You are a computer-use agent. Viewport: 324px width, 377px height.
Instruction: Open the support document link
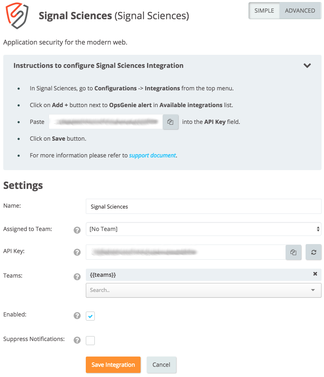[152, 155]
